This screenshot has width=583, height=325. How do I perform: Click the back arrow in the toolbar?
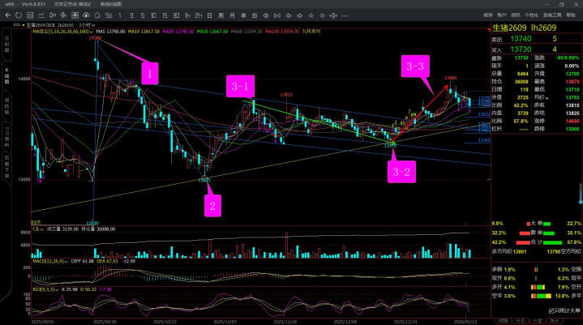pyautogui.click(x=8, y=15)
